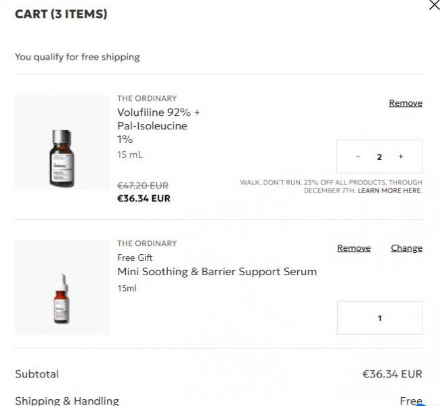Remove Volufiline 92% from cart

coord(405,103)
